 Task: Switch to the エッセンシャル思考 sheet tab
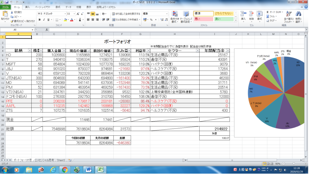[44, 160]
